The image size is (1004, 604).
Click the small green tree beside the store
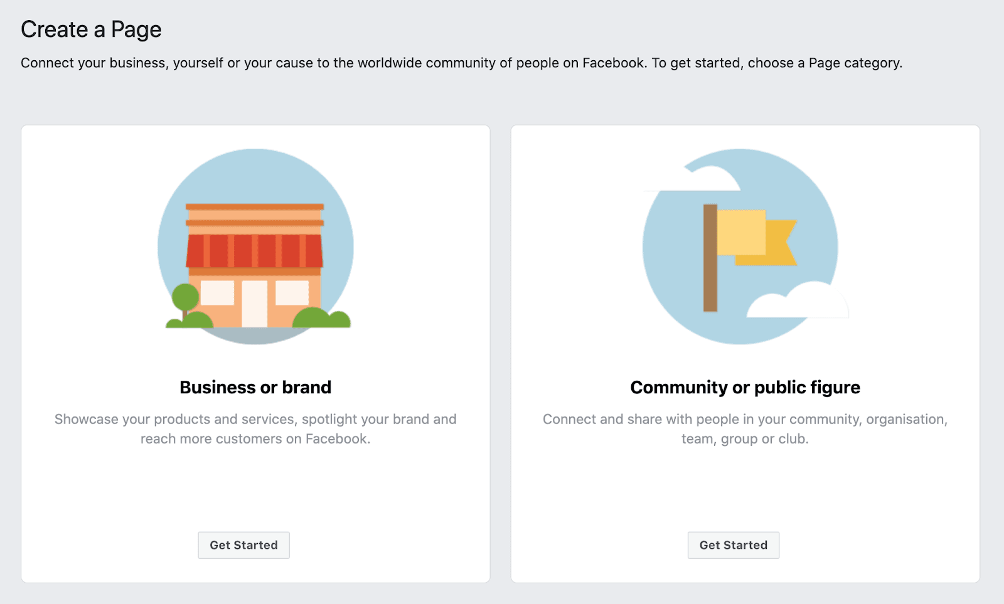coord(184,298)
